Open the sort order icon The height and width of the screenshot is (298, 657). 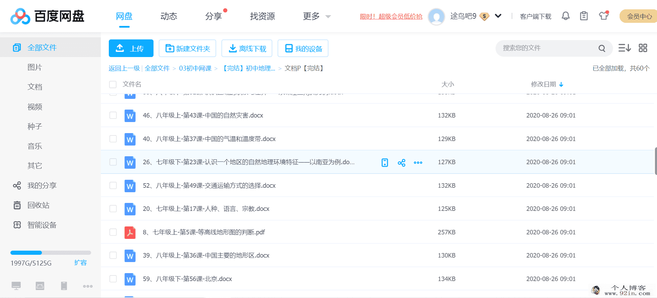click(x=624, y=48)
